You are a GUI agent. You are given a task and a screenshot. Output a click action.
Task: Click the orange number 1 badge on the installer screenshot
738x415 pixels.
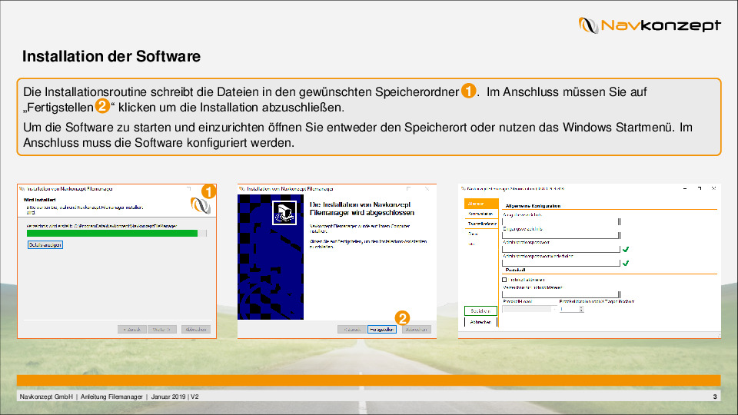point(207,191)
